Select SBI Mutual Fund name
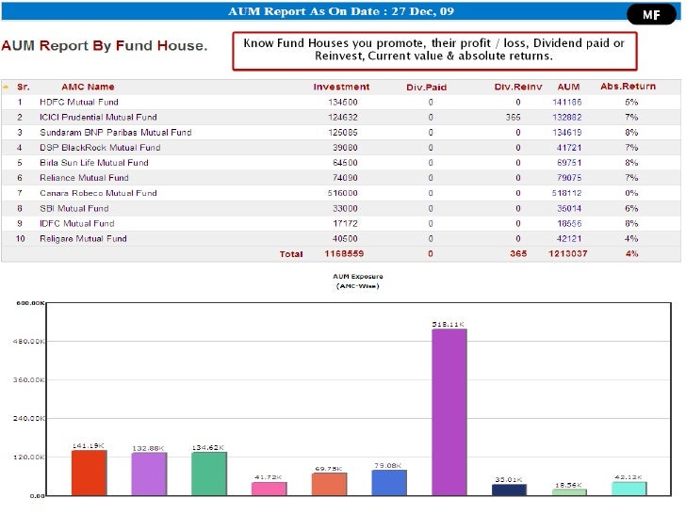Image resolution: width=686 pixels, height=514 pixels. [x=73, y=208]
